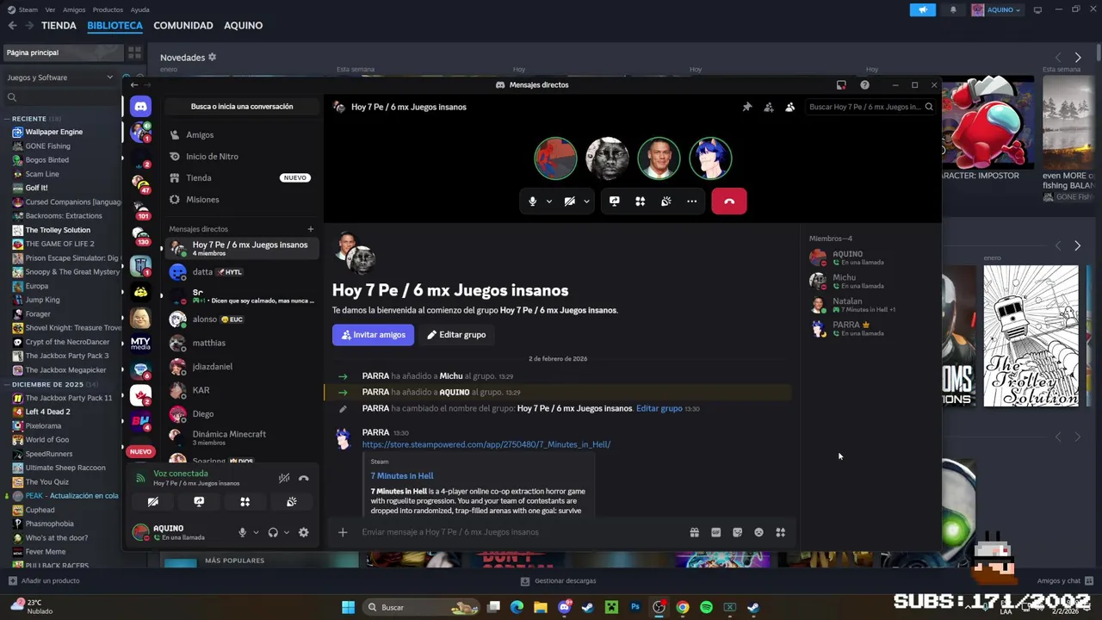Open Steam notifications bell

coord(953,9)
